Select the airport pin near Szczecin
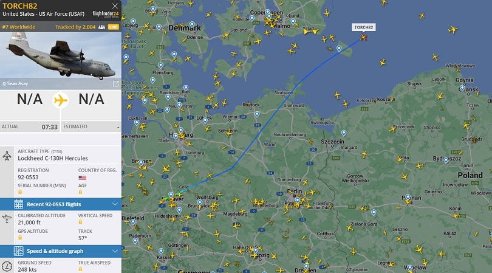 [x=344, y=133]
